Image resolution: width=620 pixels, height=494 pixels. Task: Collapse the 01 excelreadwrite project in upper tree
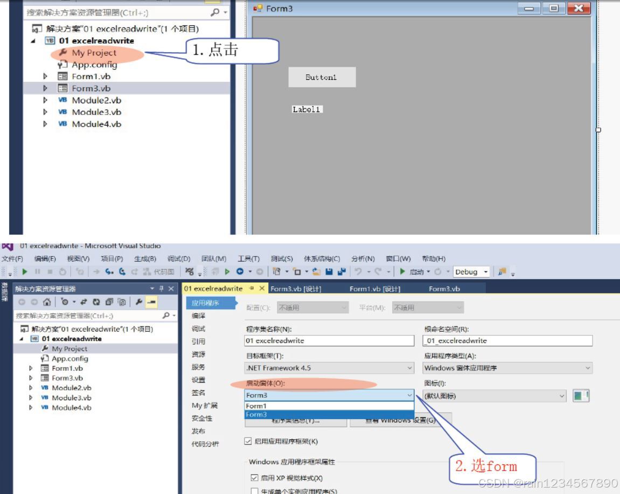(33, 41)
